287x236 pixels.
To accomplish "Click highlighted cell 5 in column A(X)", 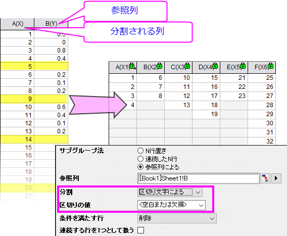I will tap(17, 67).
